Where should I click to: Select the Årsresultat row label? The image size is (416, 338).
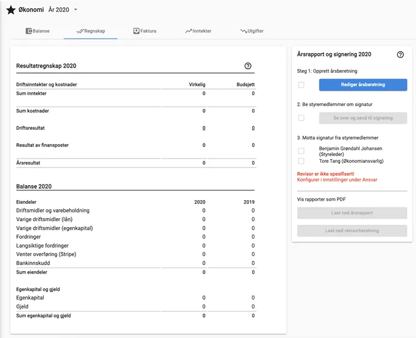[x=28, y=163]
